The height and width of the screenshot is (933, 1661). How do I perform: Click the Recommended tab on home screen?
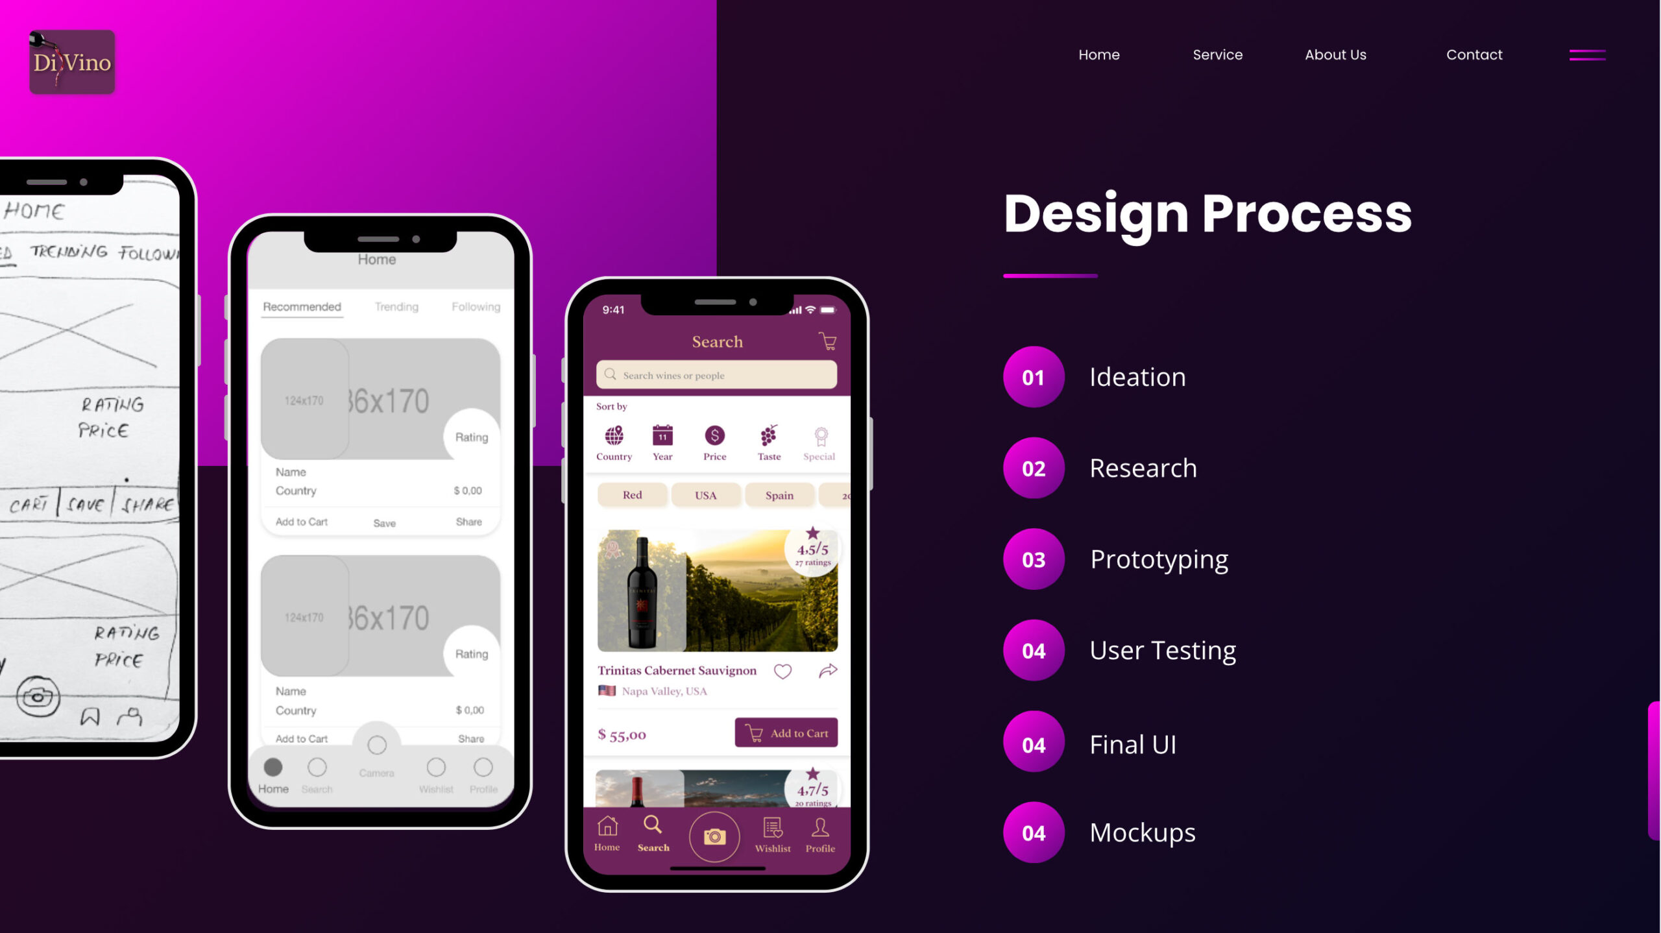pyautogui.click(x=301, y=307)
